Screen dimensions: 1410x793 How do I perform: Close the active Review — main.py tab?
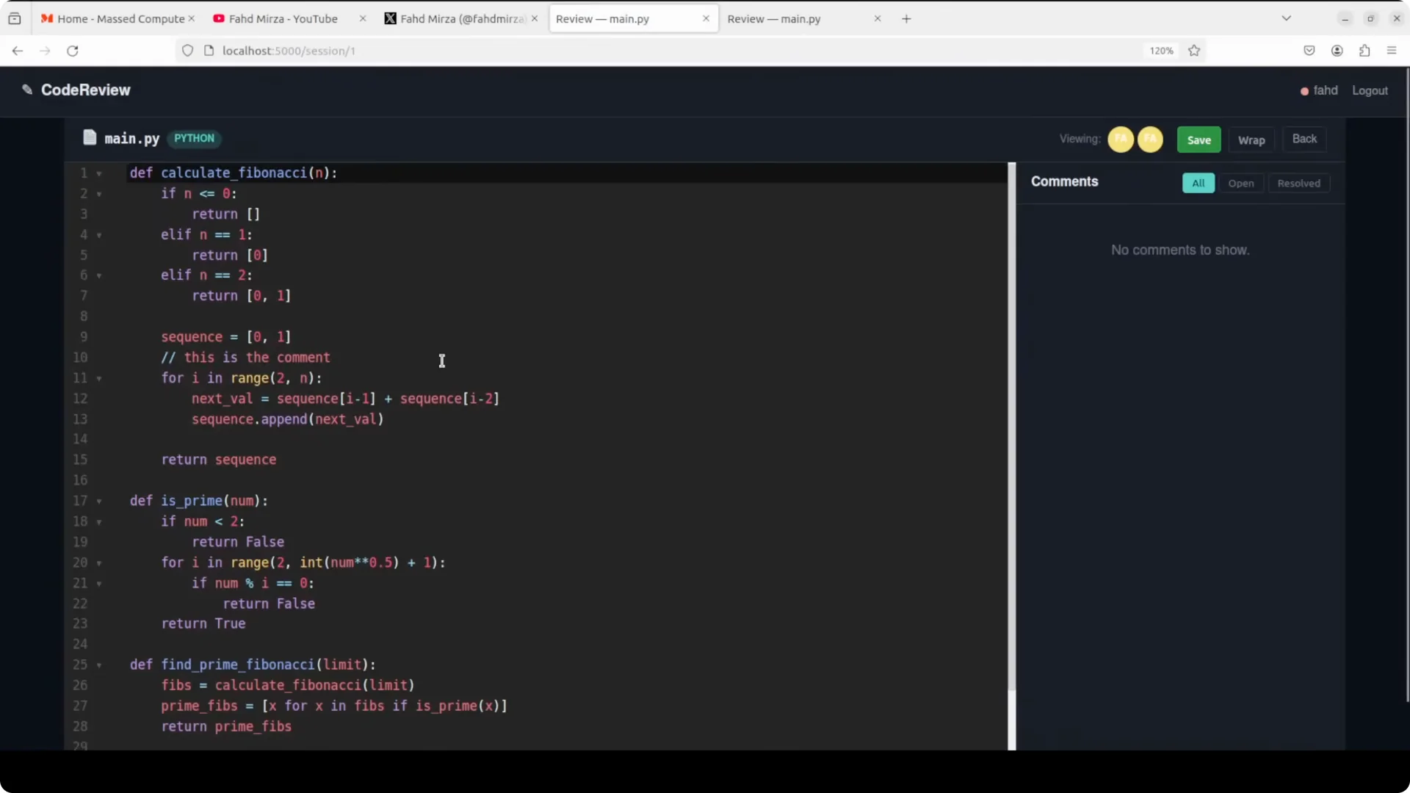pyautogui.click(x=706, y=18)
